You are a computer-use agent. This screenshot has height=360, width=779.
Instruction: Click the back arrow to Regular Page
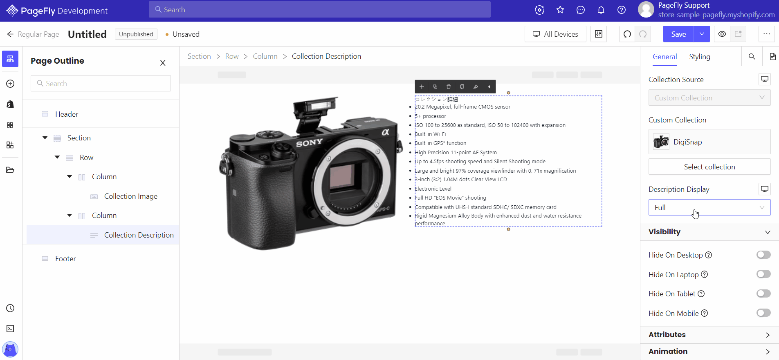pyautogui.click(x=10, y=34)
